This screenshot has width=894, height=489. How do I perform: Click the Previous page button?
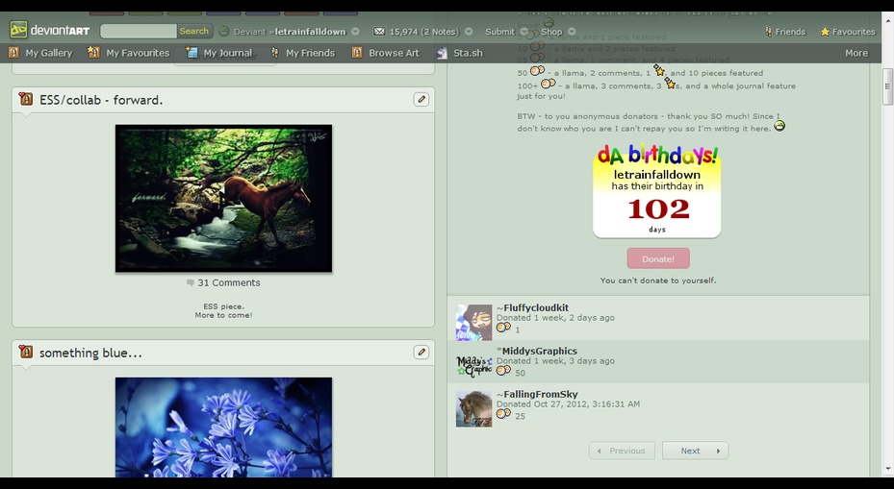[x=622, y=451]
